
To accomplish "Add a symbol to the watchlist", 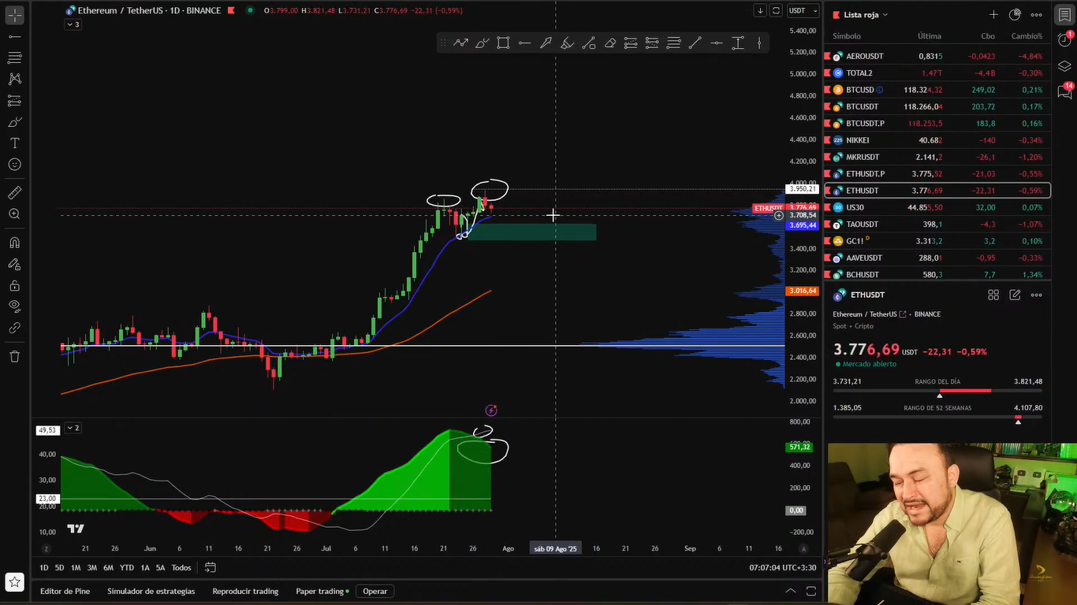I will [x=993, y=15].
